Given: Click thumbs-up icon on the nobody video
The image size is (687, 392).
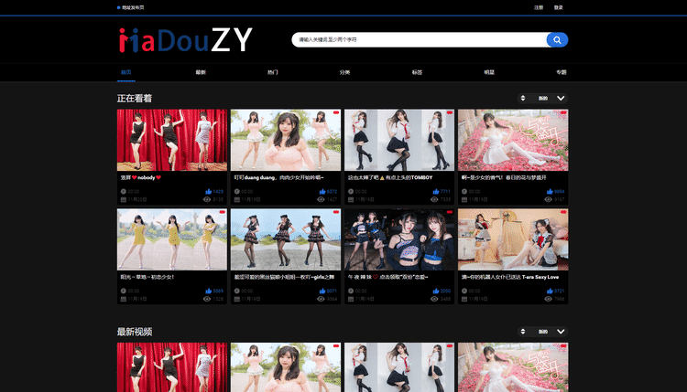Looking at the screenshot, I should pos(206,191).
